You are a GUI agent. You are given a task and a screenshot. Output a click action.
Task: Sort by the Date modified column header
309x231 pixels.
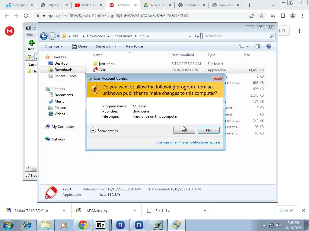click(x=187, y=55)
